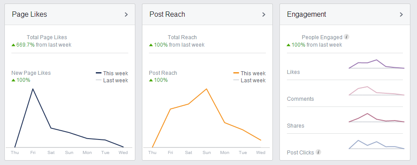Click the People Engaged info icon
This screenshot has width=417, height=165.
coord(346,37)
